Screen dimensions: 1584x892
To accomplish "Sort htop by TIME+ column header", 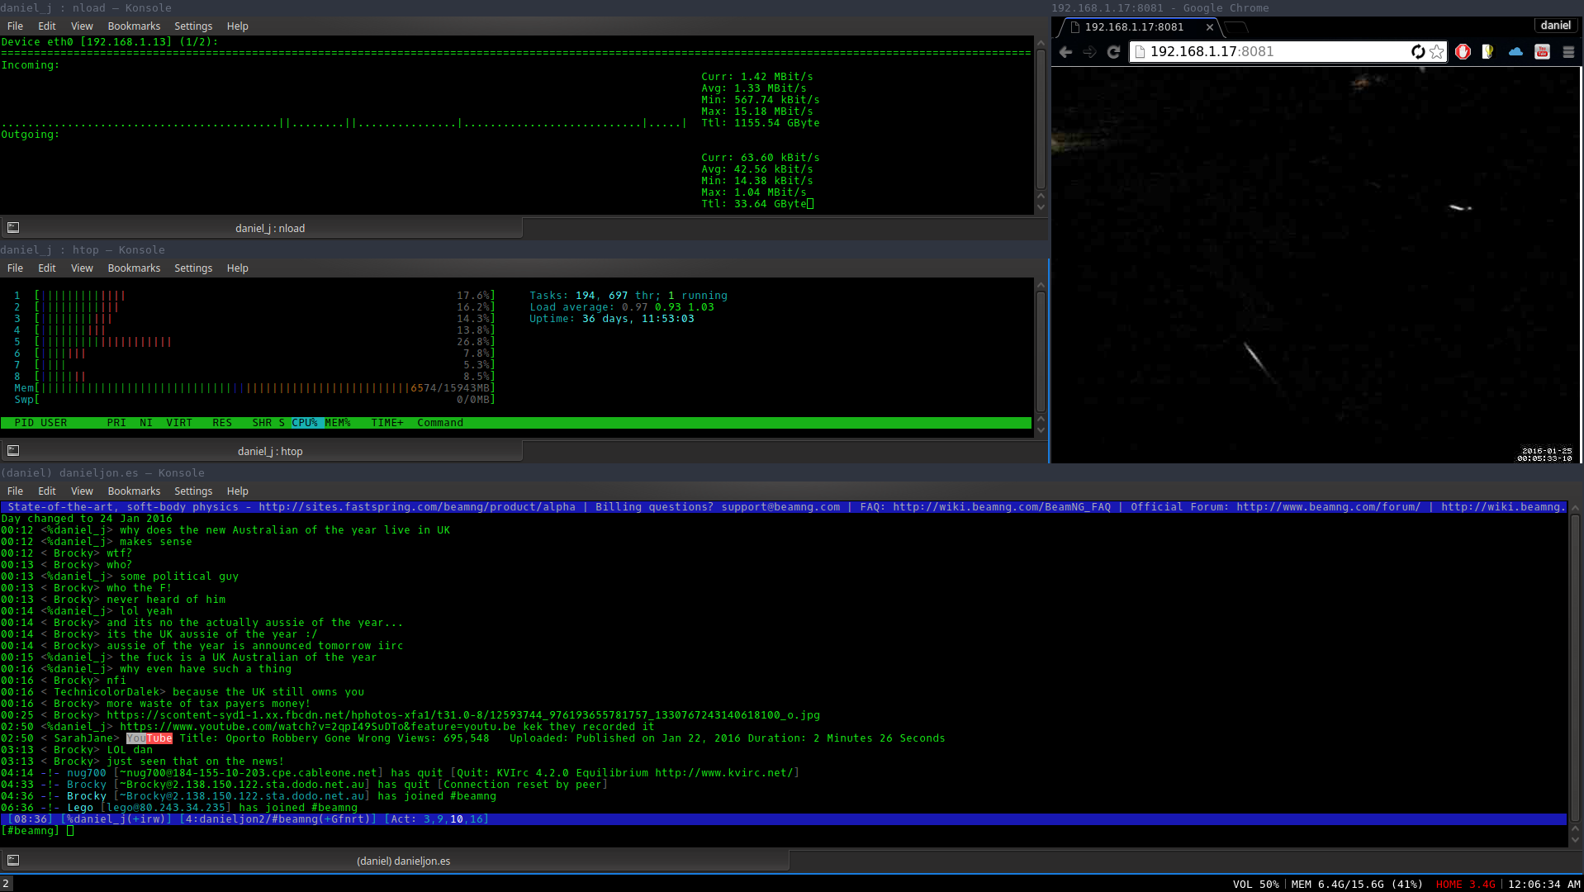I will click(x=387, y=423).
